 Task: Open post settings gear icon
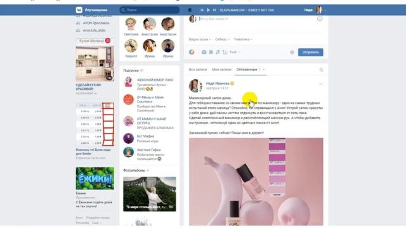(x=292, y=52)
